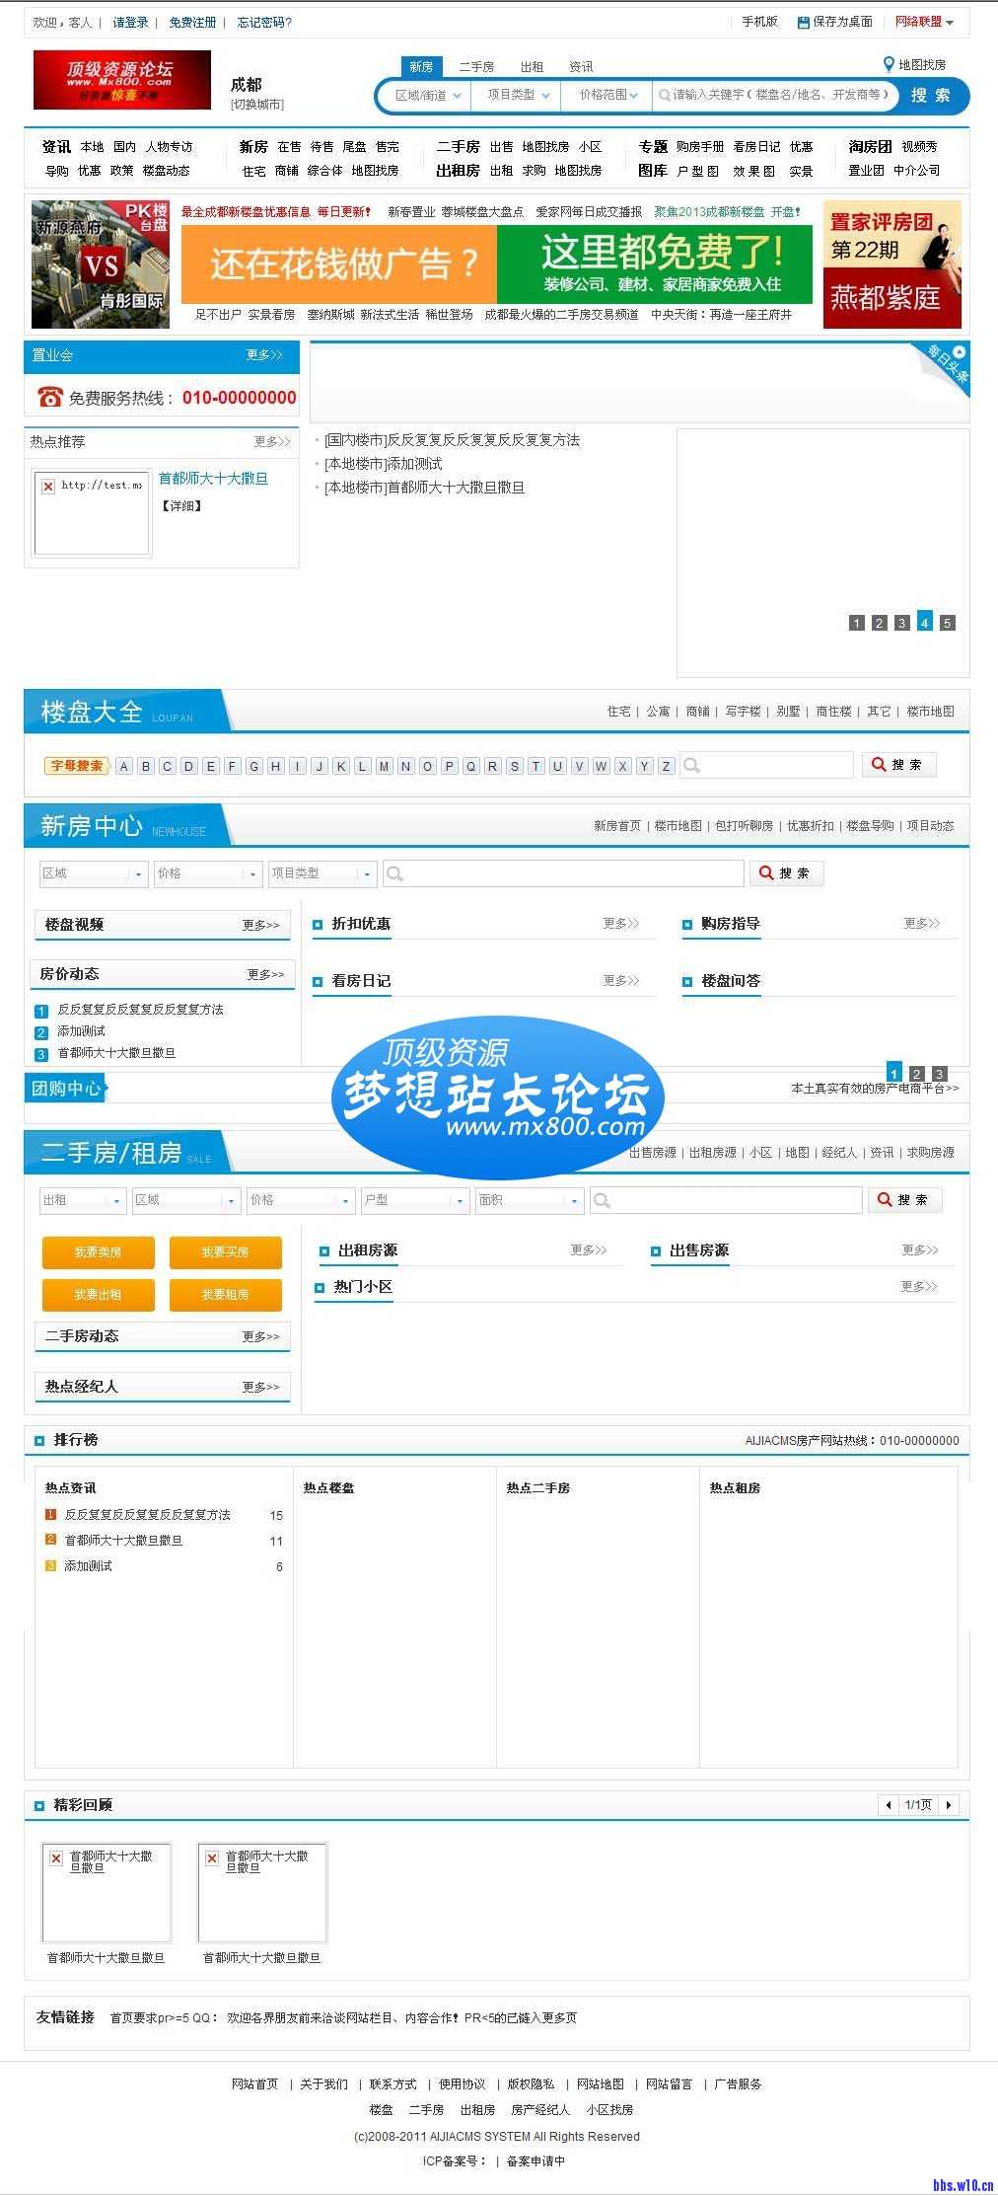The height and width of the screenshot is (2196, 998).
Task: Expand the 网络联盟 menu at top right
Action: [x=924, y=22]
